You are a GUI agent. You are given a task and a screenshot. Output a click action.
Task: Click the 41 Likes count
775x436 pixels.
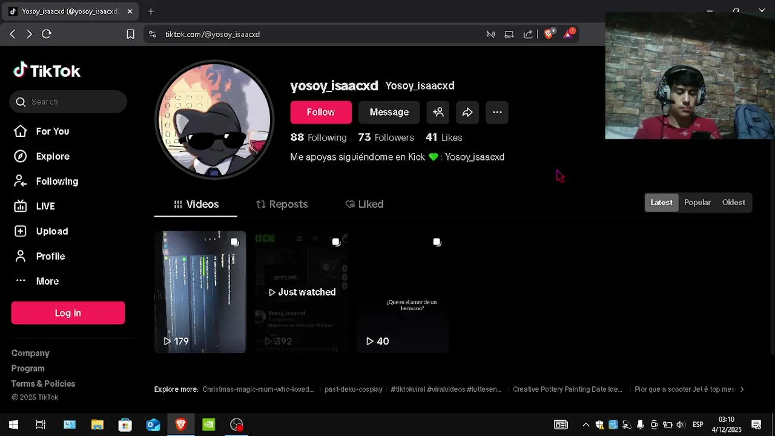444,137
